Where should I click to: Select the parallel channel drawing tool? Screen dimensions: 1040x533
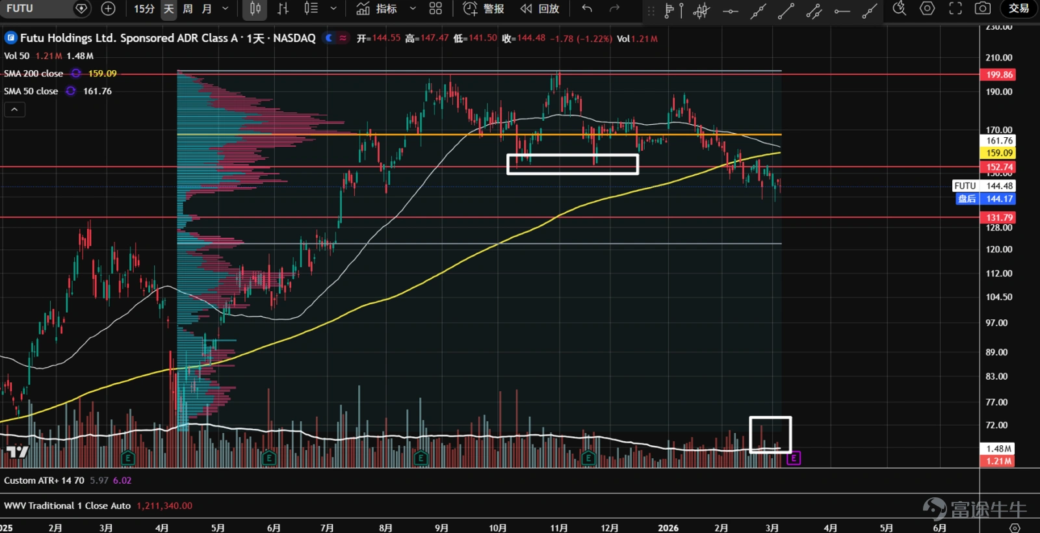click(x=814, y=10)
